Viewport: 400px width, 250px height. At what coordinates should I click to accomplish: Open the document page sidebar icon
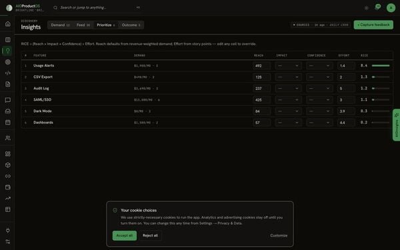click(x=8, y=84)
